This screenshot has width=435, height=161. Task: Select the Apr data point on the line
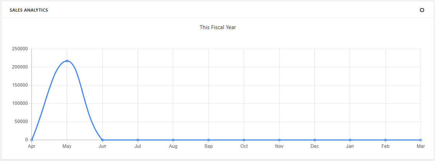(32, 140)
